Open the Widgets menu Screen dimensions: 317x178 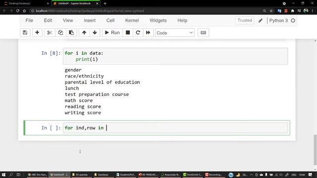coord(158,20)
